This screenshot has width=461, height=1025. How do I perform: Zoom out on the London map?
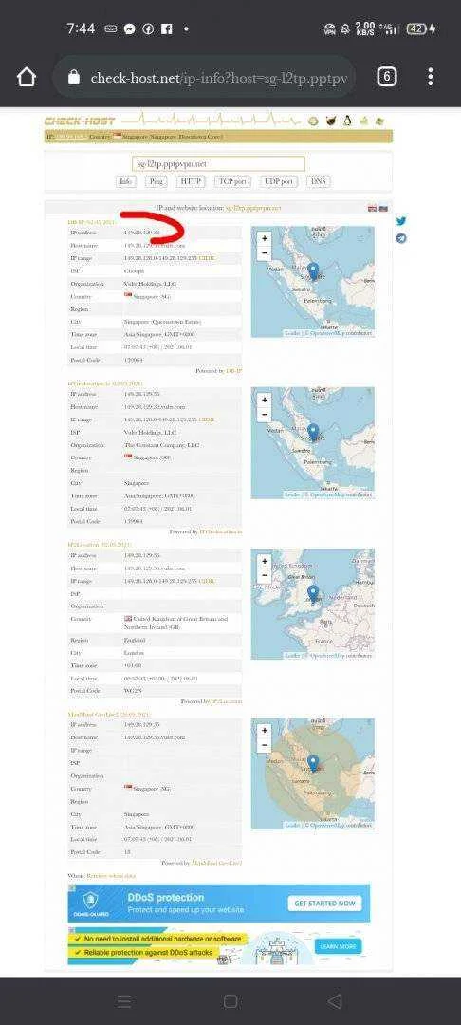click(x=264, y=575)
